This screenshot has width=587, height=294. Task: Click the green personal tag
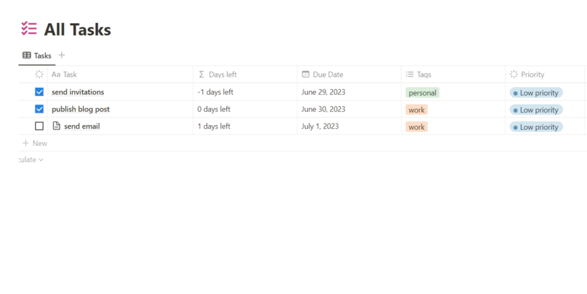[x=422, y=93]
